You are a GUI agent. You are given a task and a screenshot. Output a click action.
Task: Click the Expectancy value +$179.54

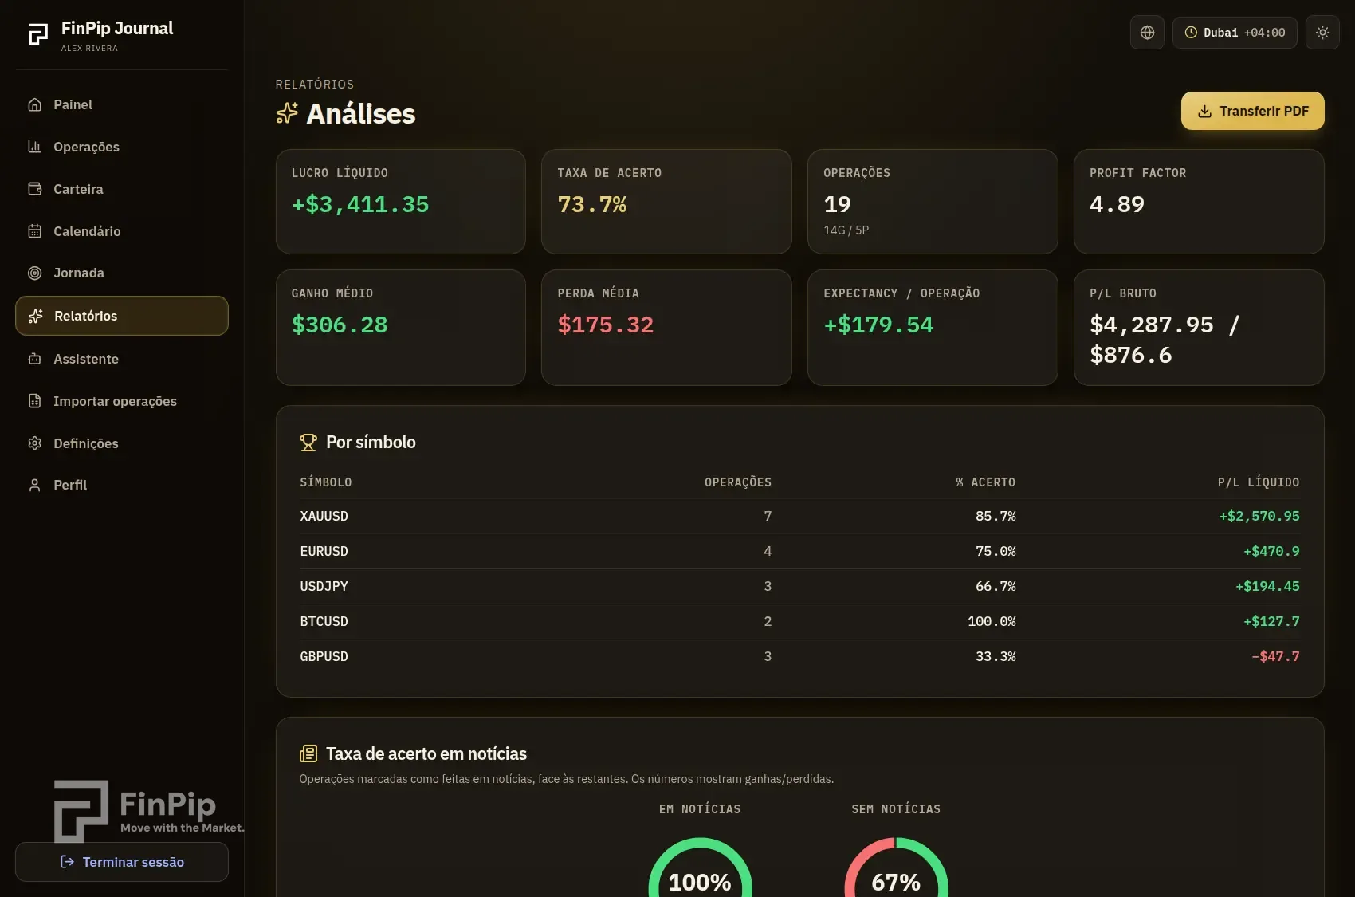[878, 325]
